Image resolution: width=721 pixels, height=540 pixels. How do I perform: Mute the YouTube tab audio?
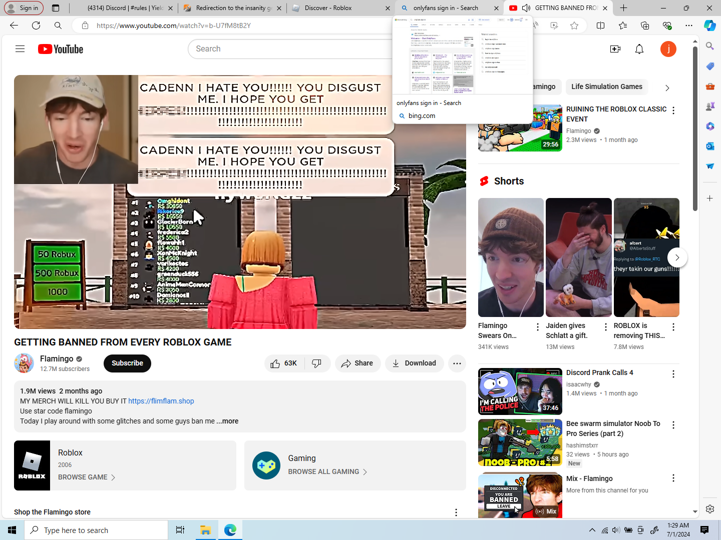pyautogui.click(x=526, y=8)
